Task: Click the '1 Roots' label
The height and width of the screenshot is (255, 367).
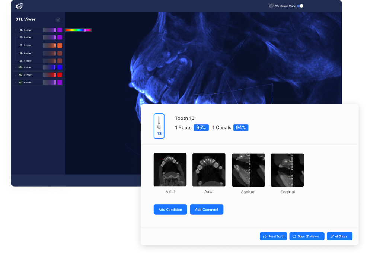Action: click(x=183, y=128)
